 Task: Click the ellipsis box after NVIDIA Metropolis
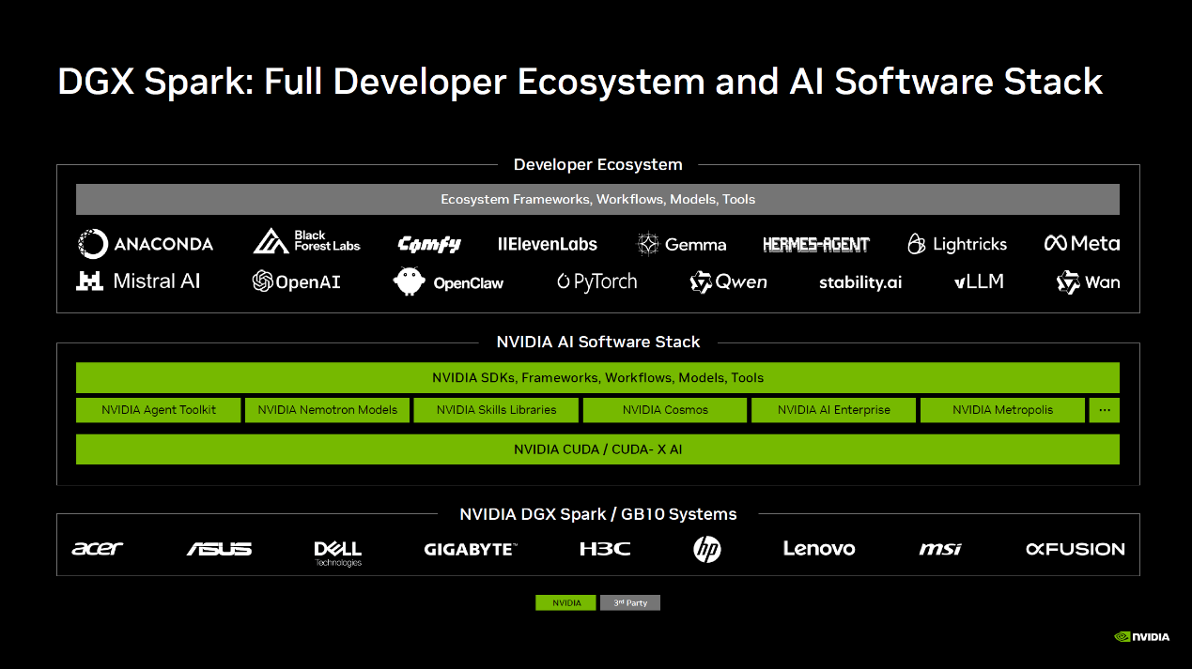1105,410
